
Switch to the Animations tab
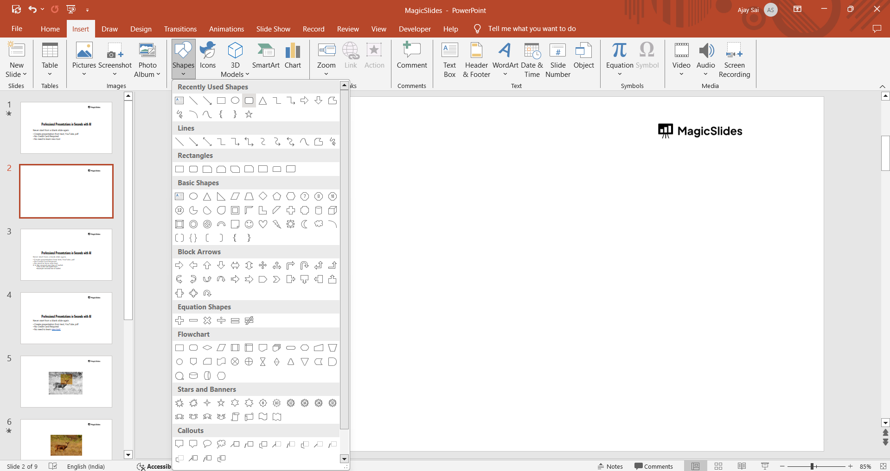tap(226, 29)
